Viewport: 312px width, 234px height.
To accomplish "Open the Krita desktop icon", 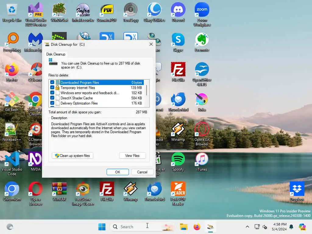I will (202, 102).
